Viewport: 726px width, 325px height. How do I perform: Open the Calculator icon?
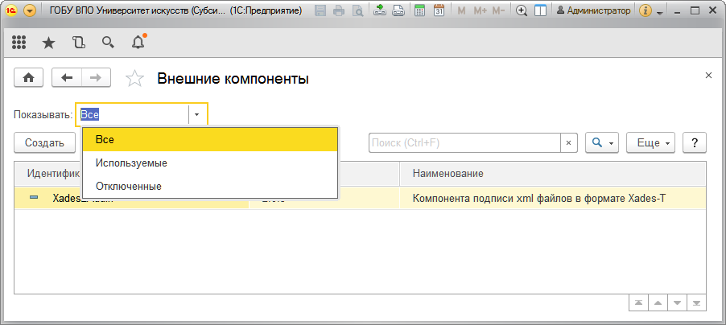click(x=420, y=10)
